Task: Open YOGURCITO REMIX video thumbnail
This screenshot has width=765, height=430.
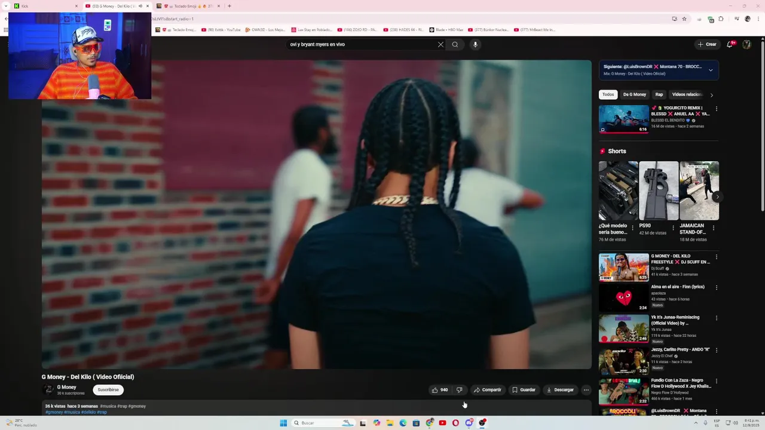Action: click(x=623, y=119)
